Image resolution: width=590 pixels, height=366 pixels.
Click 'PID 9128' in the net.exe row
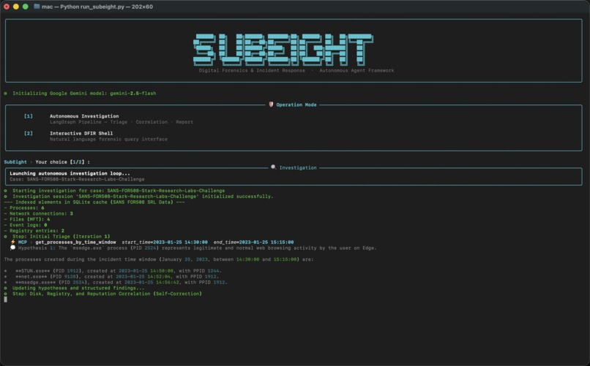click(x=64, y=277)
